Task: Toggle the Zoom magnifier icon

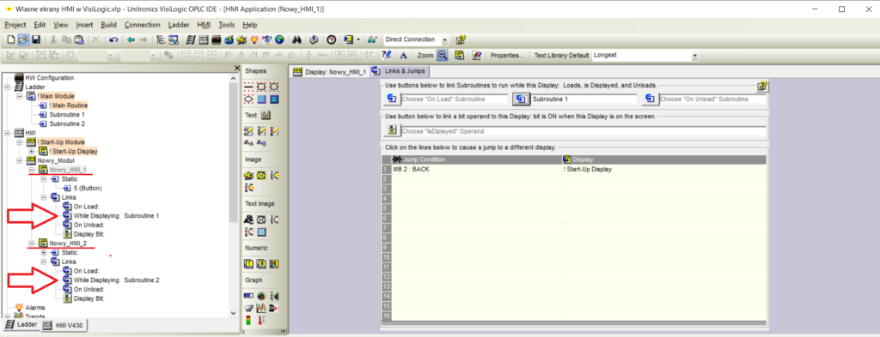Action: click(443, 56)
